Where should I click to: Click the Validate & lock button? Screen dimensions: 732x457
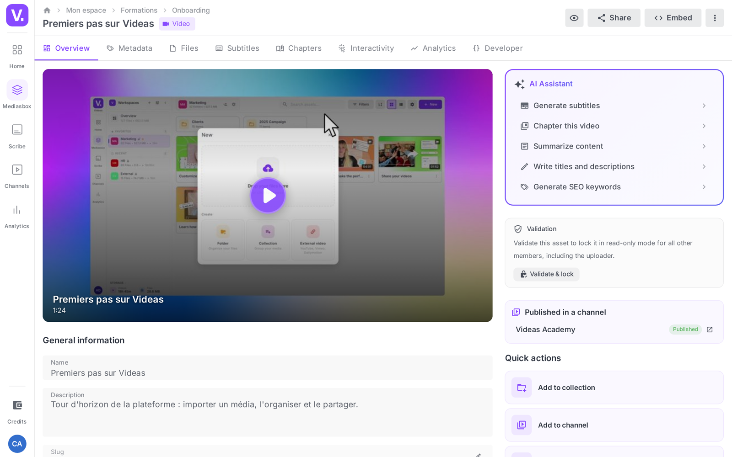tap(546, 274)
